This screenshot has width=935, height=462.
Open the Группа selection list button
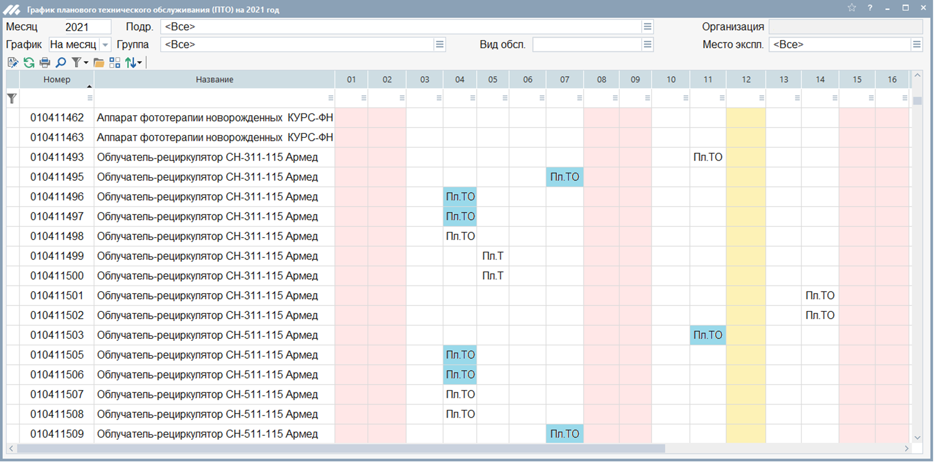coord(440,44)
